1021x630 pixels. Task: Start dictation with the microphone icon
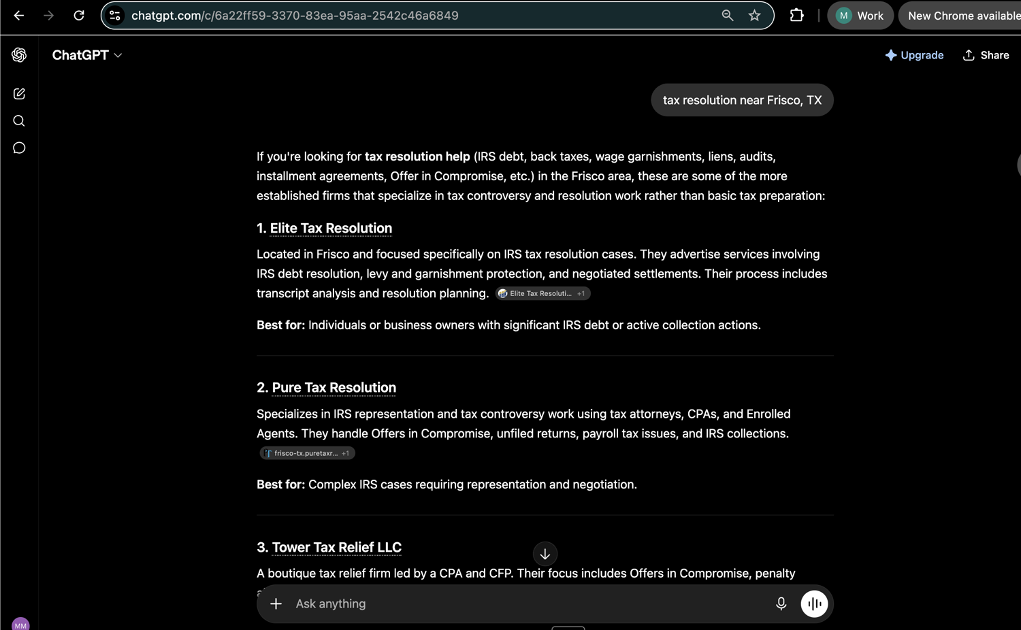coord(781,604)
